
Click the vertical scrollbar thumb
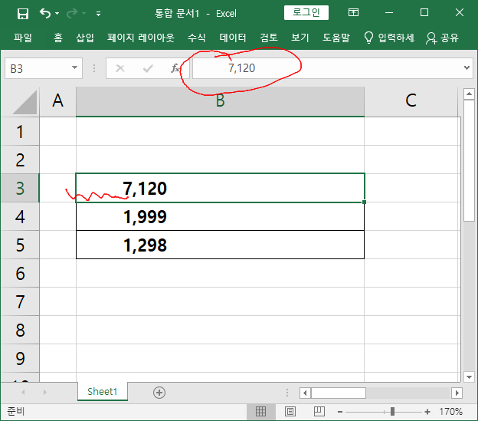(469, 160)
